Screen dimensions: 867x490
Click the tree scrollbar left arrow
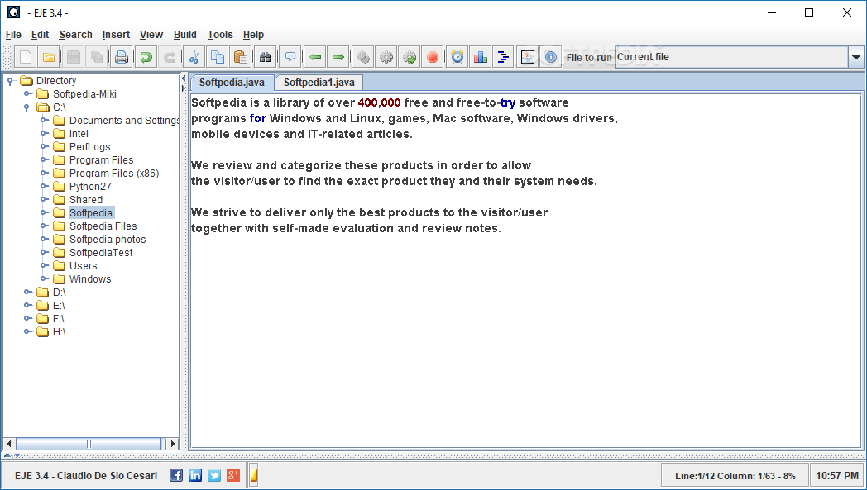(9, 444)
